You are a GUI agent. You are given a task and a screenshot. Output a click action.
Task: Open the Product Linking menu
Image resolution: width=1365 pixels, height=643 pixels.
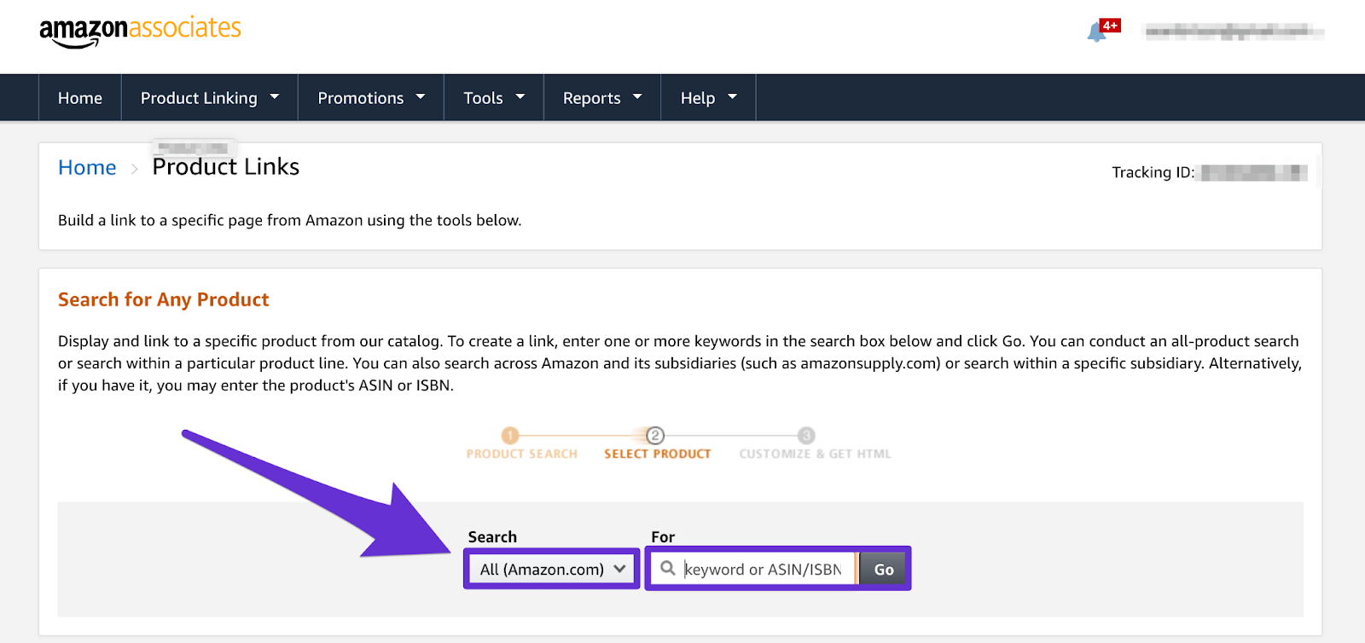(210, 98)
